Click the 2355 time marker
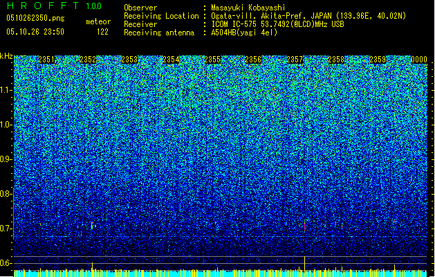Screen dimensions: 435x277 tap(212, 60)
